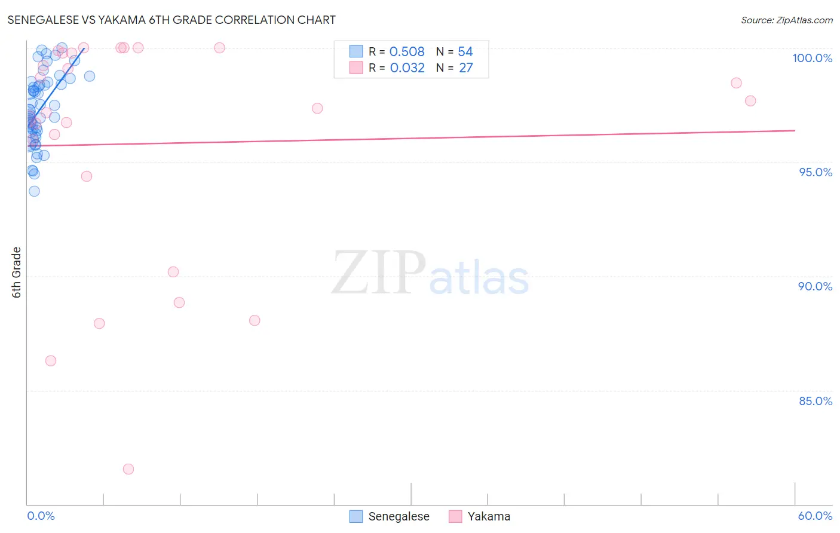Click the 6th Grade y-axis label
The width and height of the screenshot is (840, 533).
pos(17,272)
